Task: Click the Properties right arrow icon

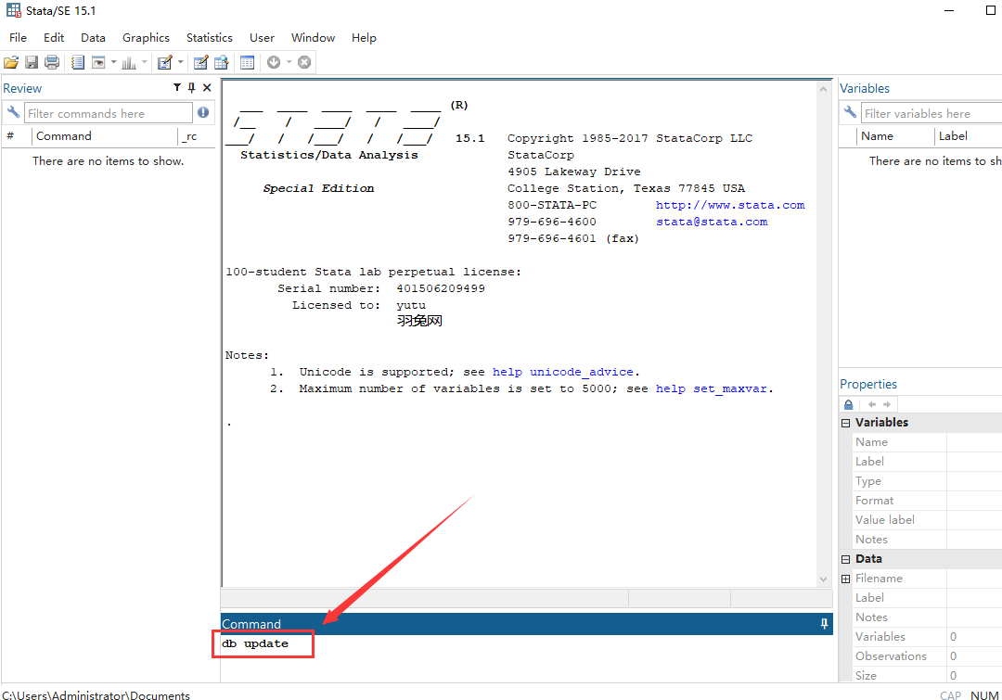Action: click(887, 404)
